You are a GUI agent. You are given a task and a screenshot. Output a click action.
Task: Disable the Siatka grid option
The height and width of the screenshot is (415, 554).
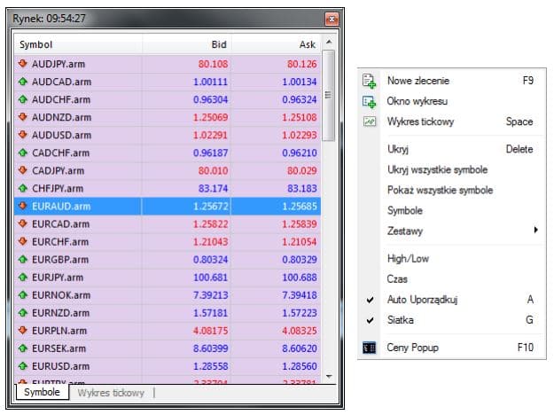[401, 320]
